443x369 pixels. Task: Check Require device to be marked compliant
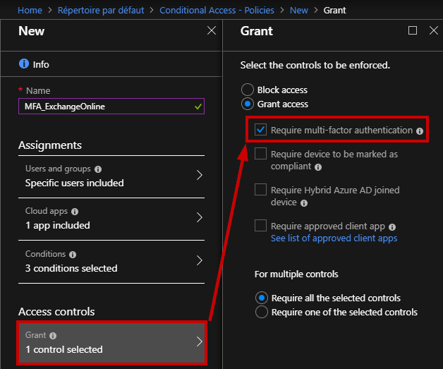[260, 154]
